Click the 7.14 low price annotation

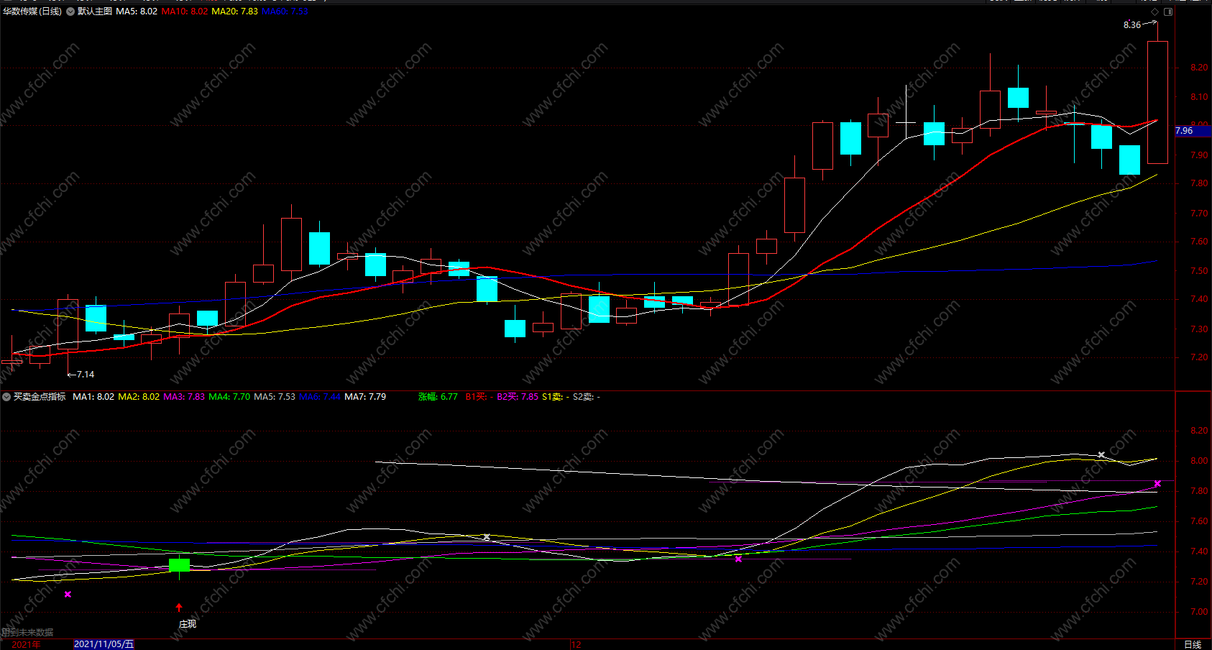(86, 375)
